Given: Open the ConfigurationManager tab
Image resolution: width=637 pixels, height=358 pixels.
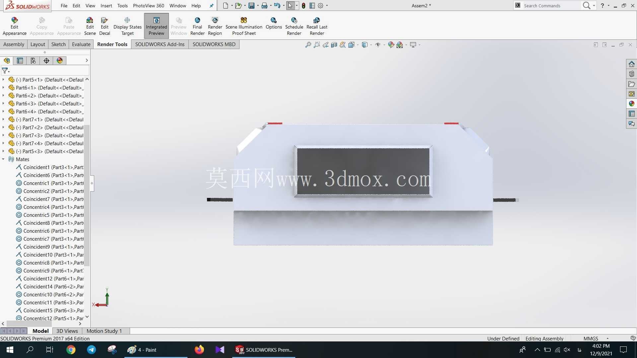Looking at the screenshot, I should 33,60.
